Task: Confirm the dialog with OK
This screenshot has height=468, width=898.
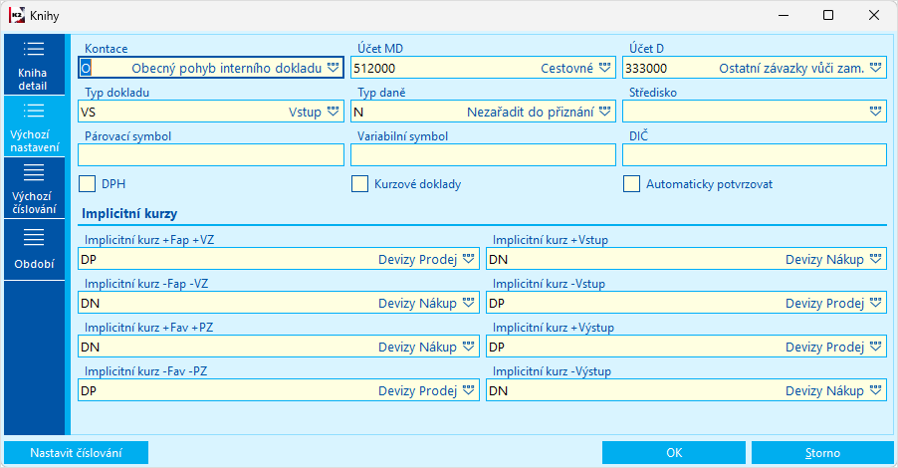Action: [674, 453]
